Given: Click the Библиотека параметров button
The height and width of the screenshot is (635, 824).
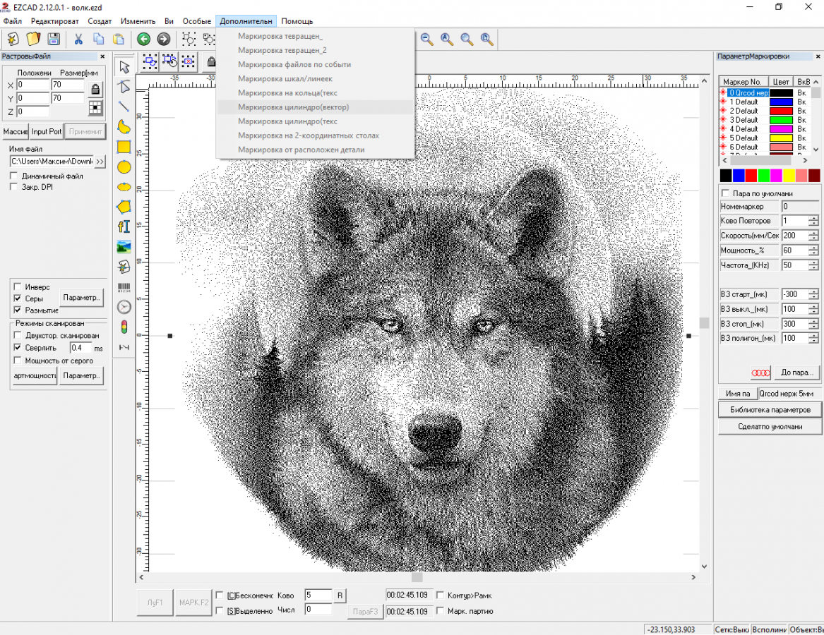Looking at the screenshot, I should pyautogui.click(x=770, y=410).
